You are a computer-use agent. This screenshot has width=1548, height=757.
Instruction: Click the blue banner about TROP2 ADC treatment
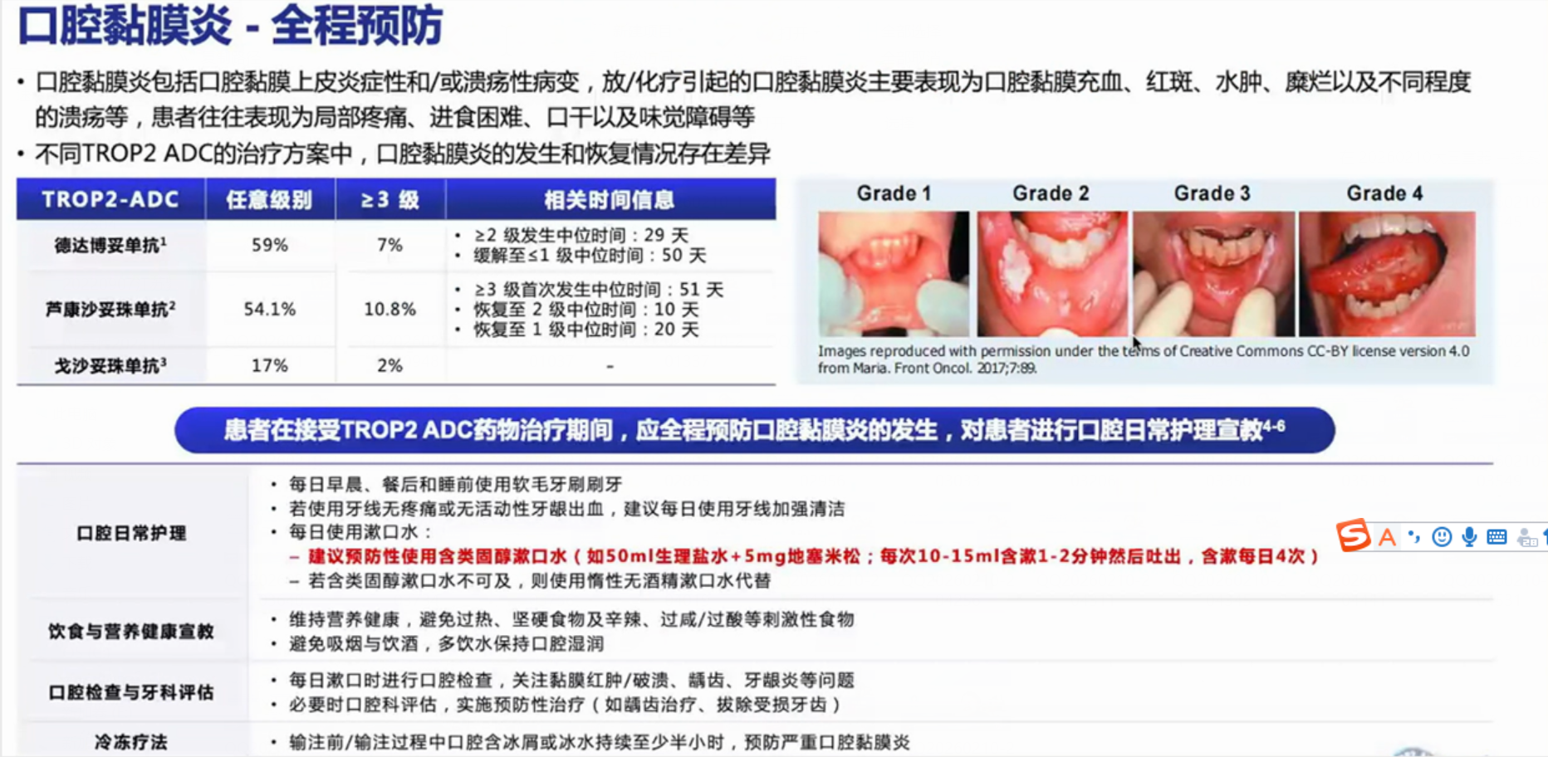[754, 430]
